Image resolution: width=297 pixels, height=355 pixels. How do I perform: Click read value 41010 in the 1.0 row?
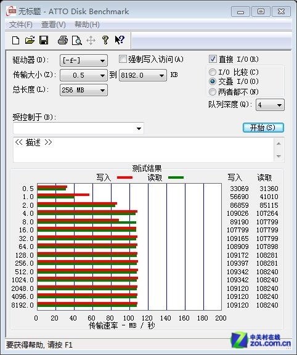(269, 197)
